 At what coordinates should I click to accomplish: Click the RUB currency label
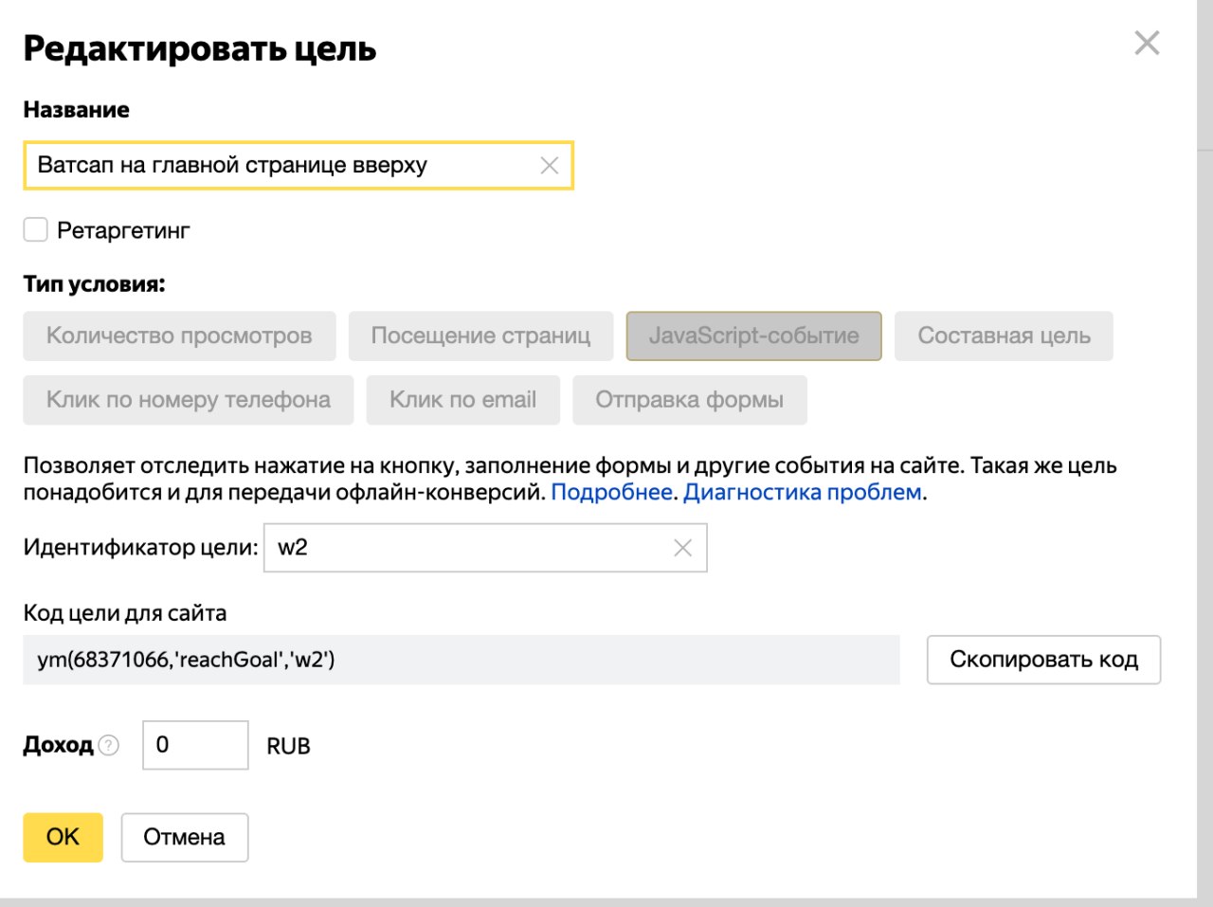288,746
